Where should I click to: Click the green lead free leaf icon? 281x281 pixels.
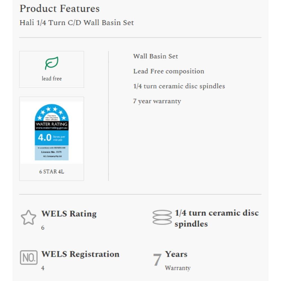(52, 63)
